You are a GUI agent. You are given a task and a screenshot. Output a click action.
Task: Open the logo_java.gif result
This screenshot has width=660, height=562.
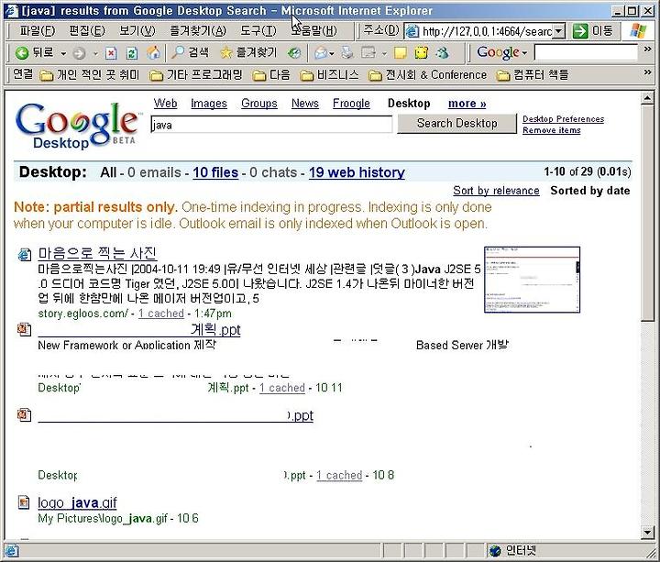pyautogui.click(x=77, y=502)
